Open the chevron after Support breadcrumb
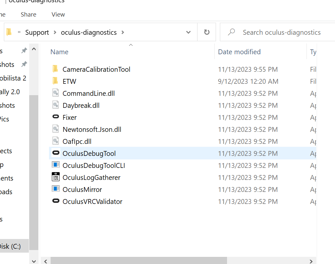Screen dimensions: 335x264 55,32
